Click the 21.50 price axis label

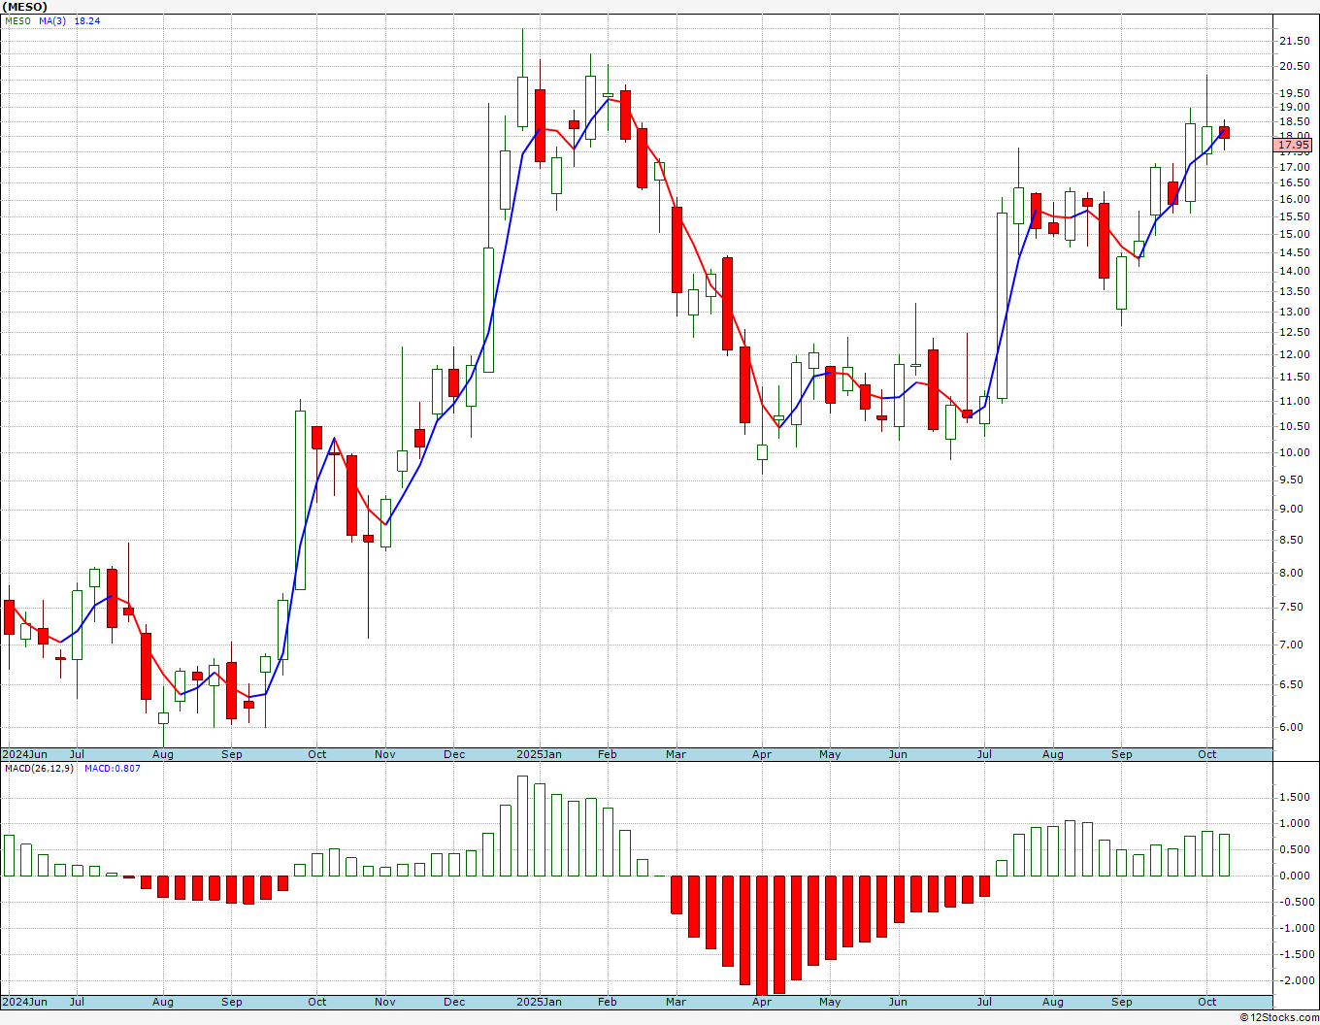click(x=1294, y=41)
